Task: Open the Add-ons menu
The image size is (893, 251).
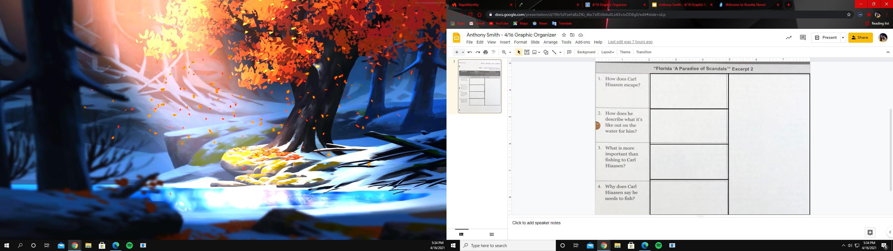Action: coord(582,42)
